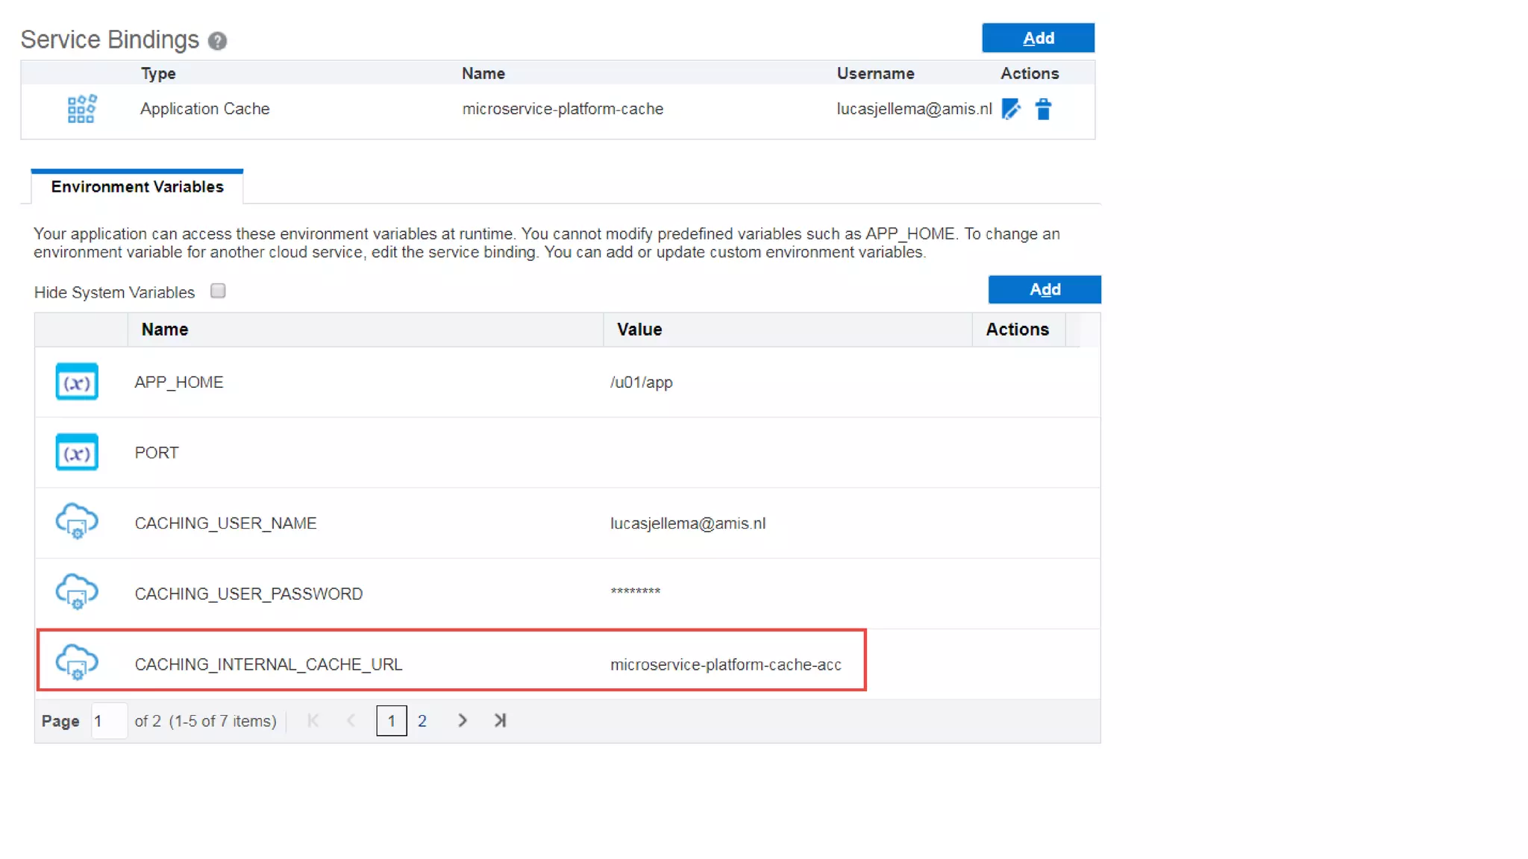Click the Service Bindings help question mark icon
The image size is (1528, 859).
click(x=217, y=41)
